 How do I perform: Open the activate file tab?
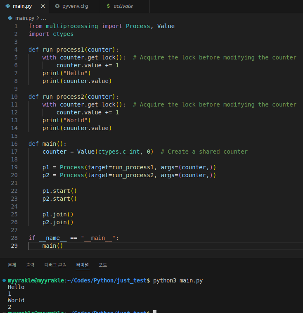point(123,6)
